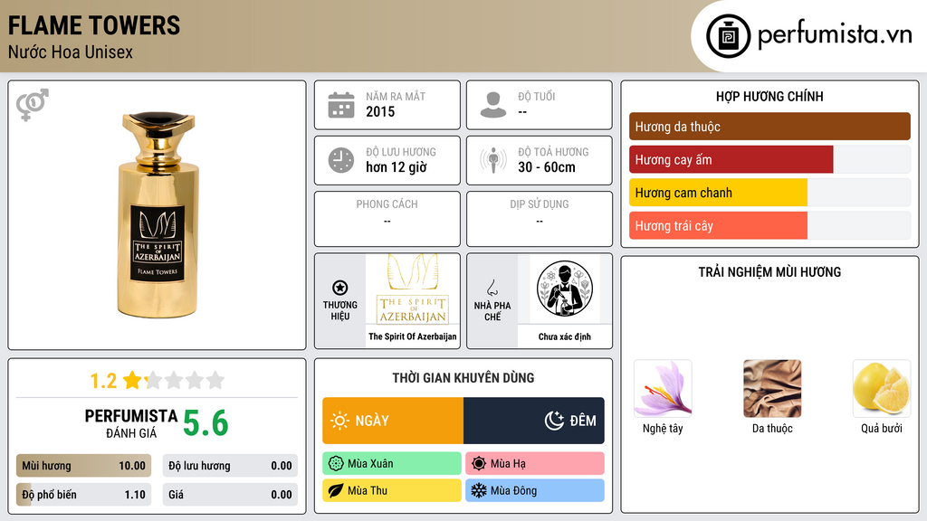
Task: Click the THỜI GIAN KHUYÊN DÙNG heading
Action: tap(463, 378)
